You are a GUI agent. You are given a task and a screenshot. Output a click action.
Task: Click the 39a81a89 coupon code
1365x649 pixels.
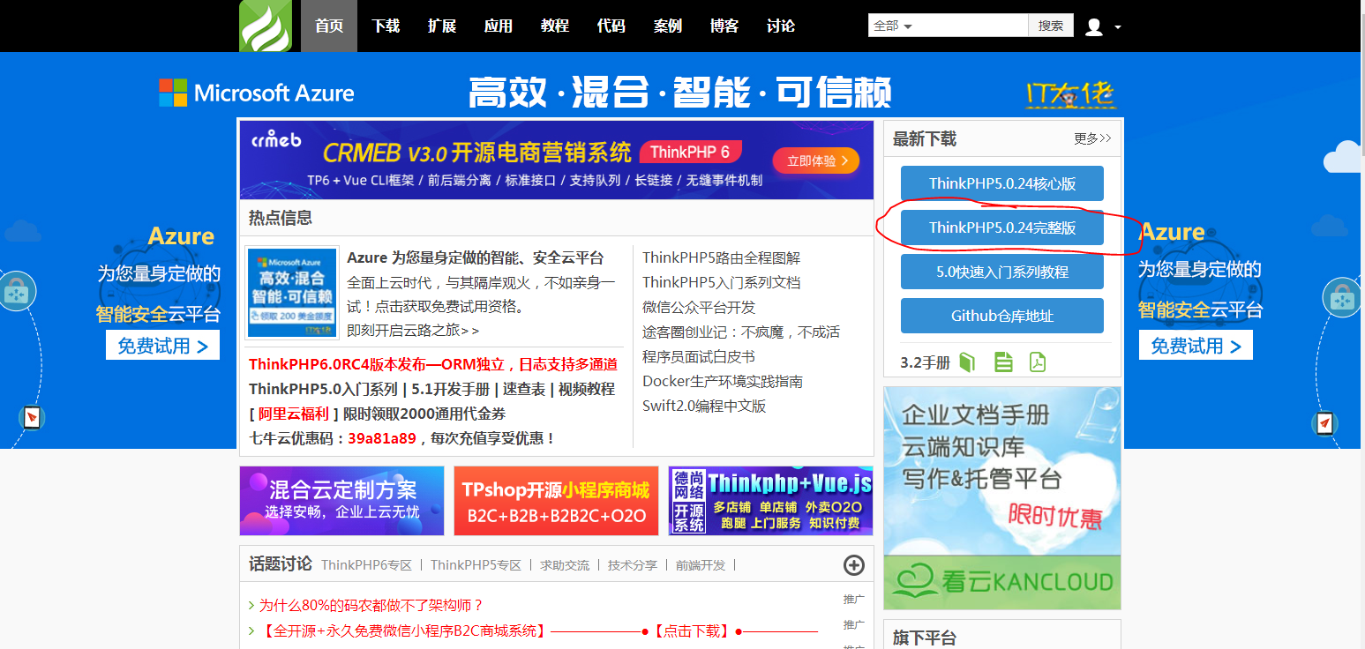point(382,438)
